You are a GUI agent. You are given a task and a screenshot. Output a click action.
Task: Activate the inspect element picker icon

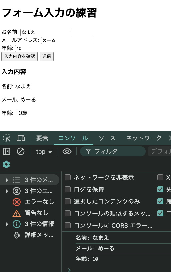pyautogui.click(x=7, y=138)
